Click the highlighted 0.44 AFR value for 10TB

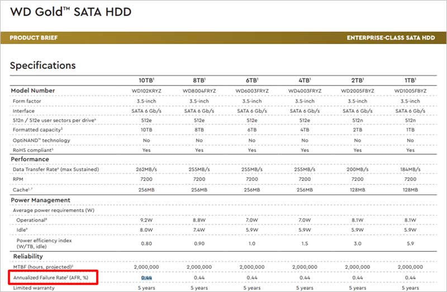146,277
